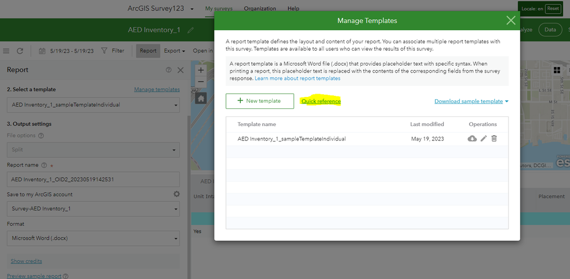Go to the My surveys tab
The width and height of the screenshot is (570, 279).
[219, 9]
